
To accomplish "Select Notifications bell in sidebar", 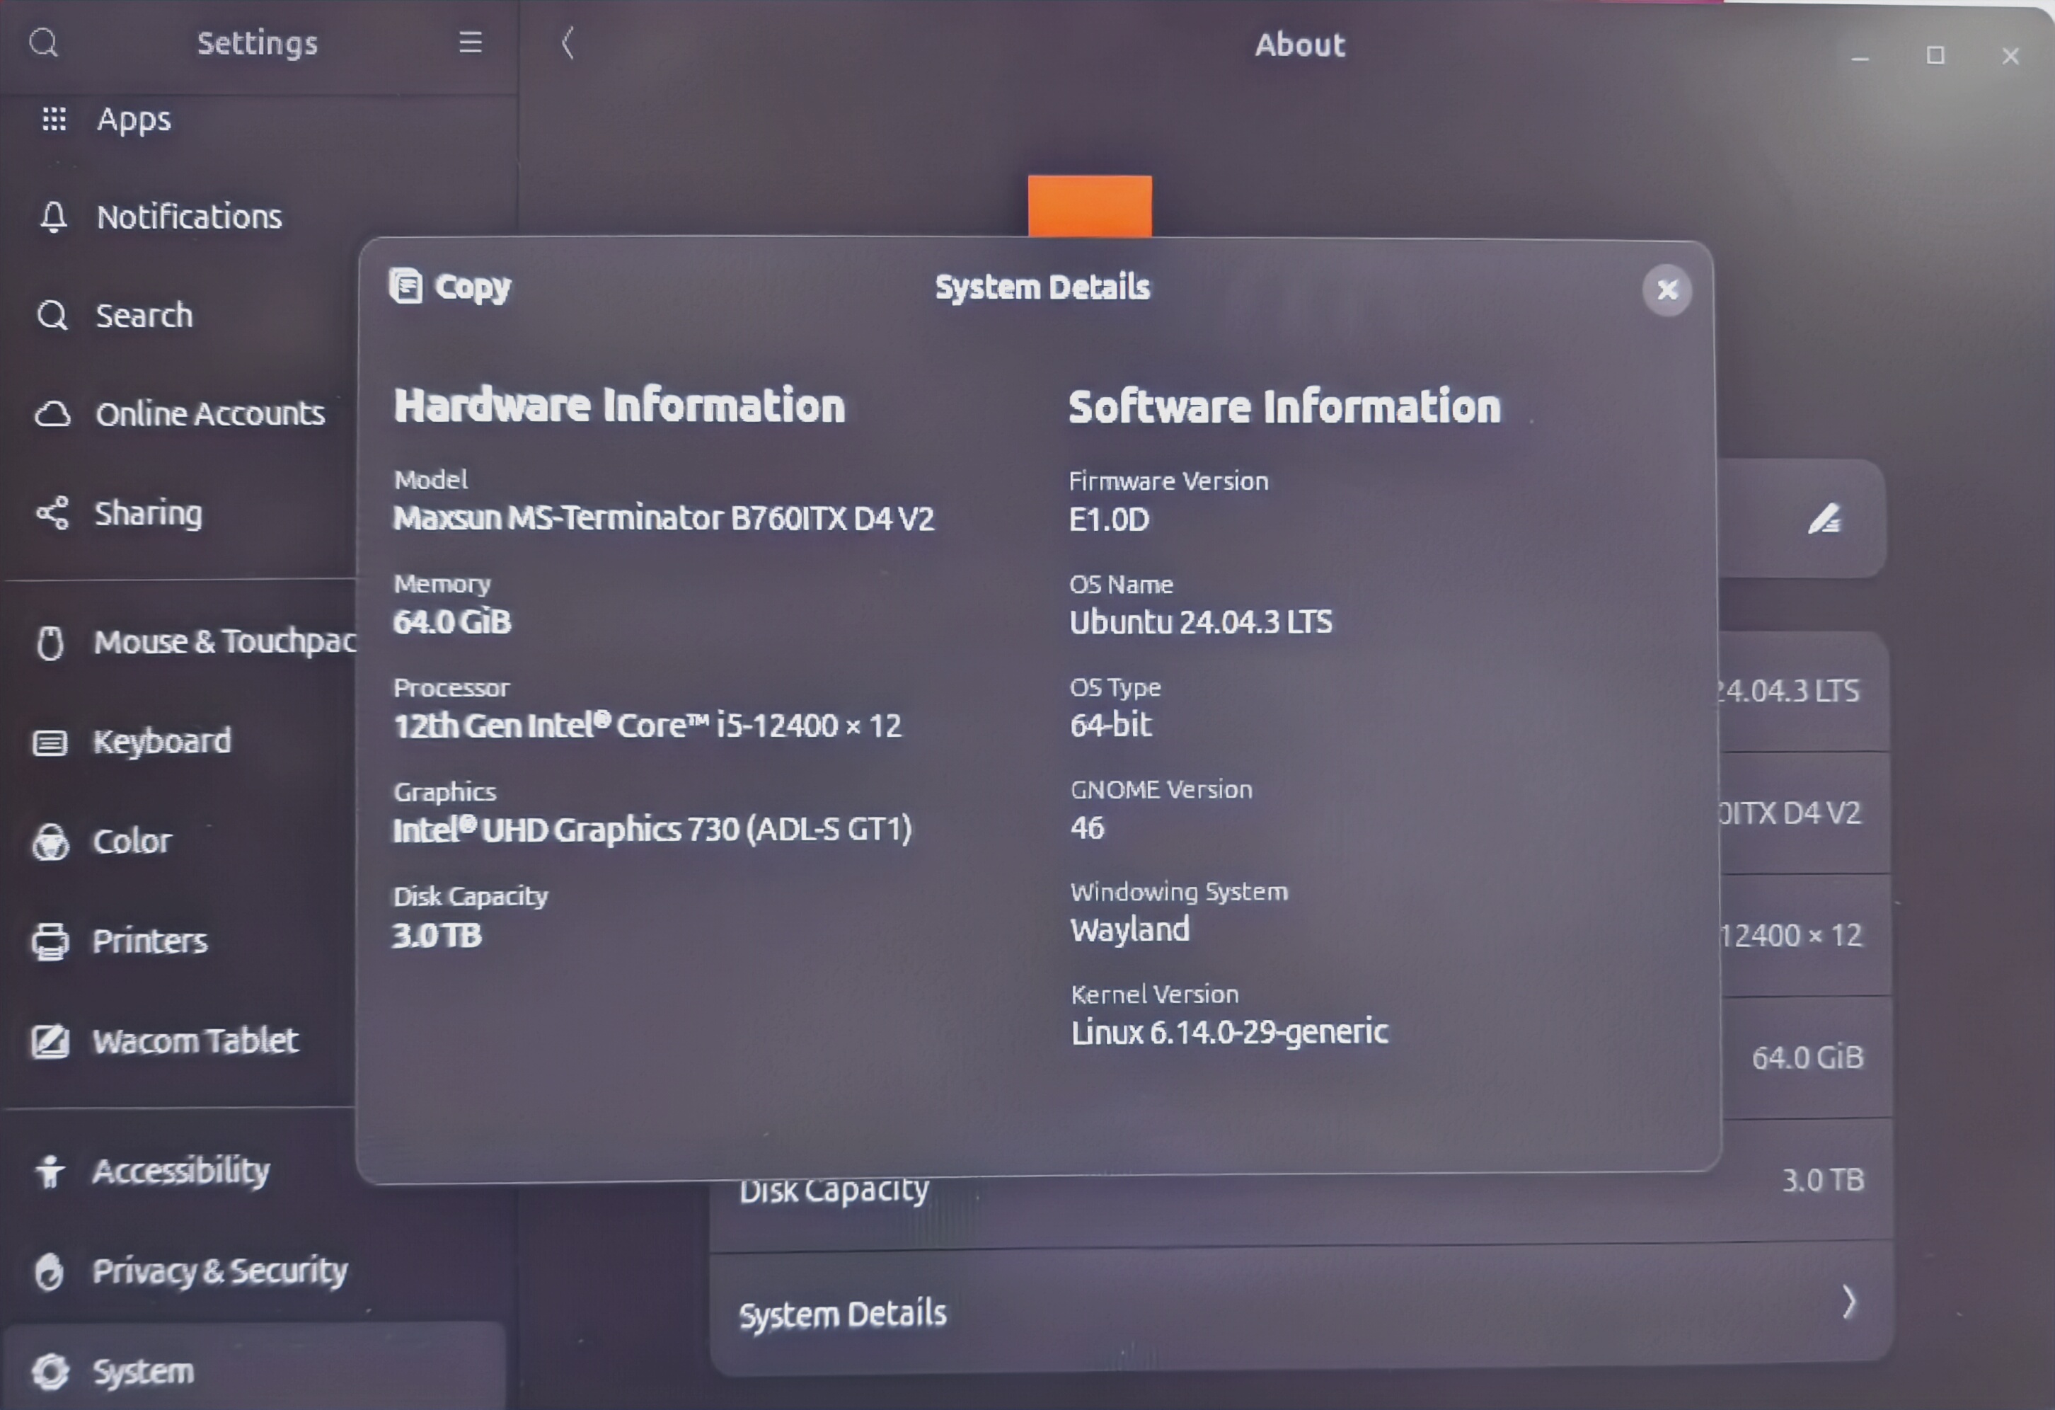I will pos(53,217).
